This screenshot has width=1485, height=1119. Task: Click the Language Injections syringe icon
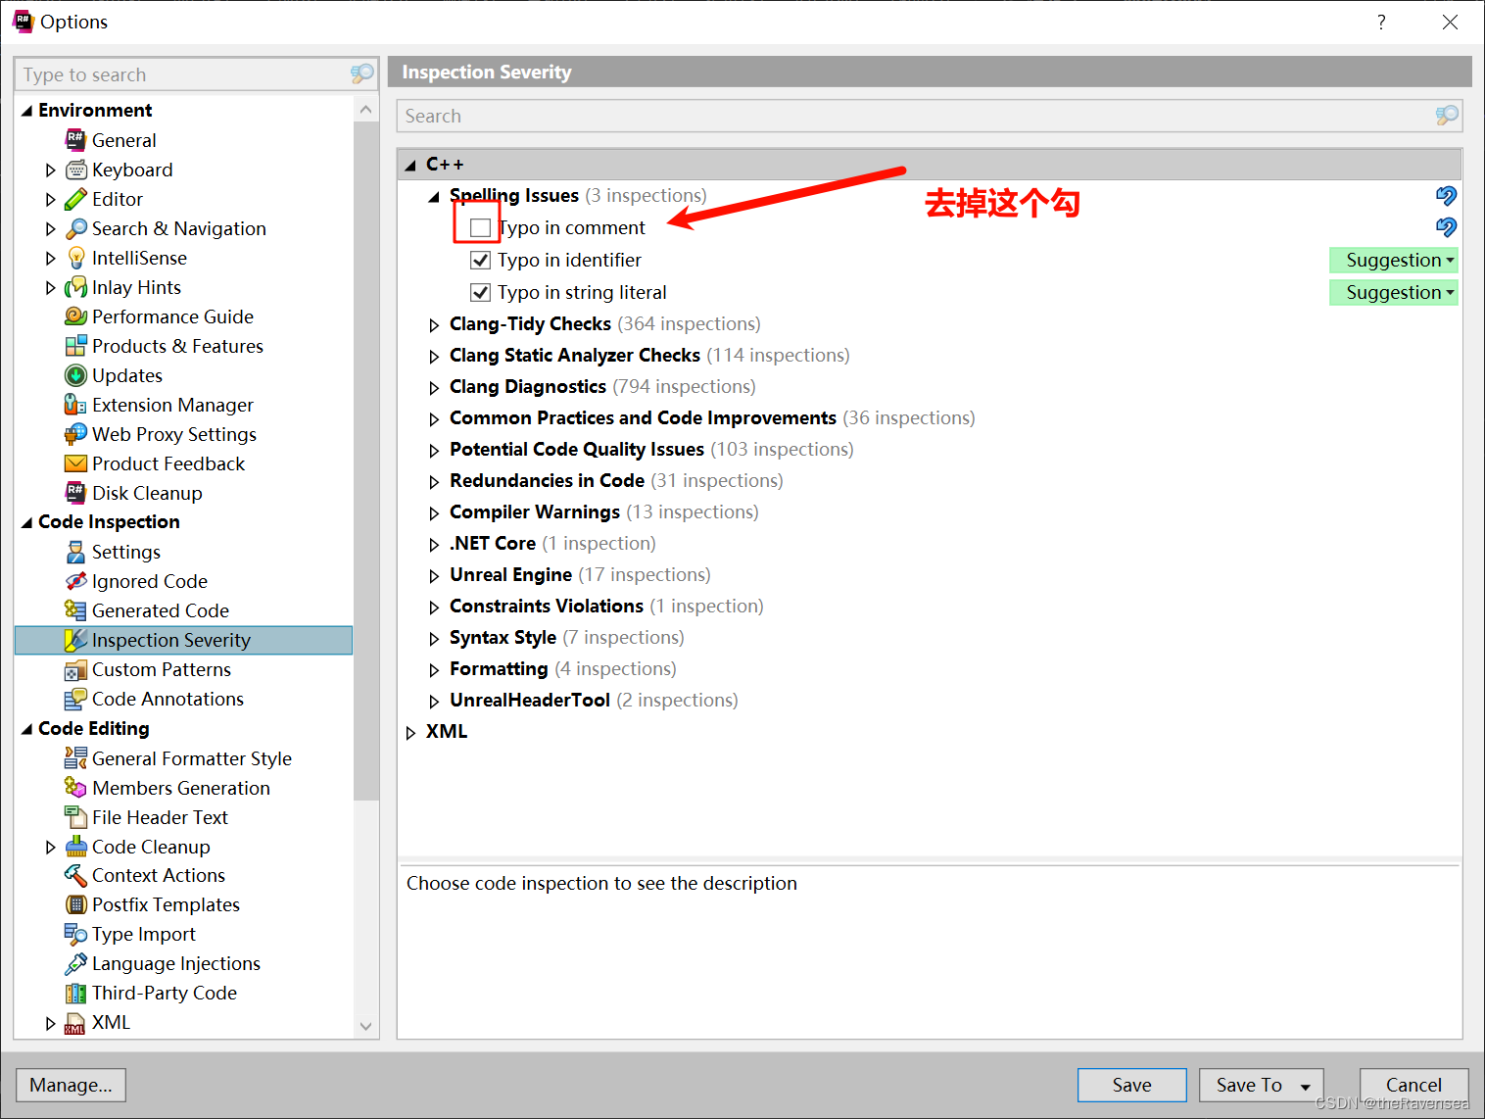pos(75,963)
